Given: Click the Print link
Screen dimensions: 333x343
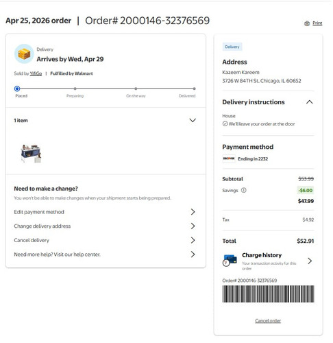Looking at the screenshot, I should click(x=317, y=23).
